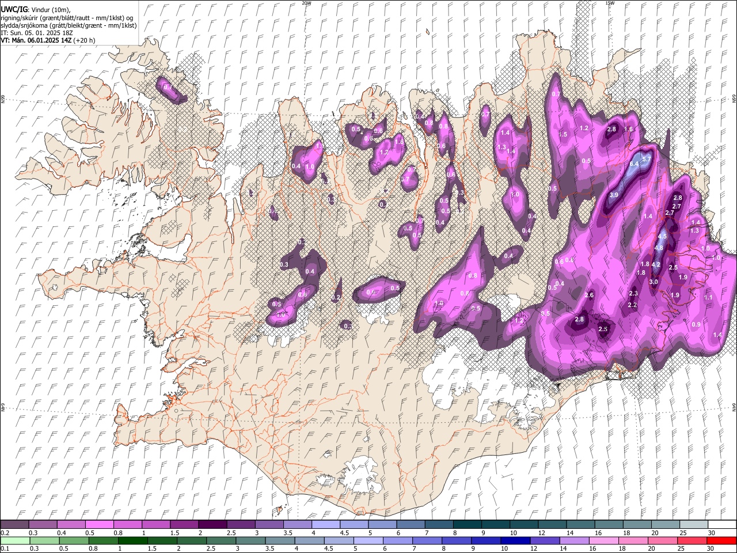Click the '4.2' precipitation value on map
737x553 pixels.
point(655,264)
